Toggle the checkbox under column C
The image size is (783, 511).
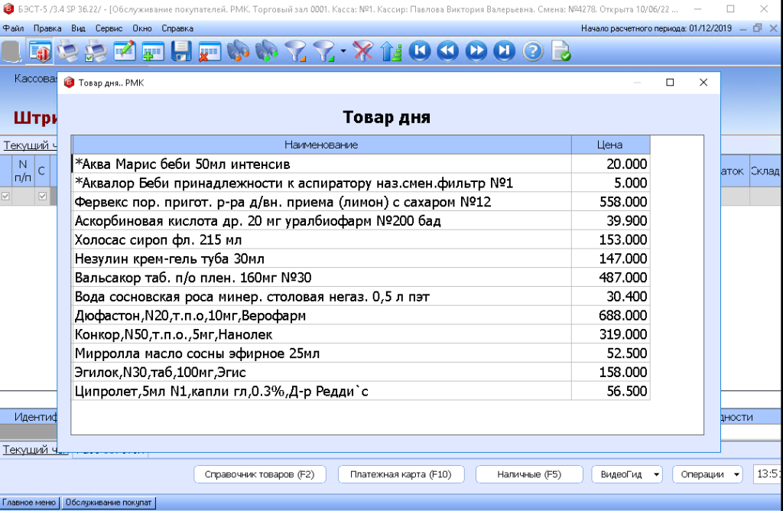coord(43,197)
